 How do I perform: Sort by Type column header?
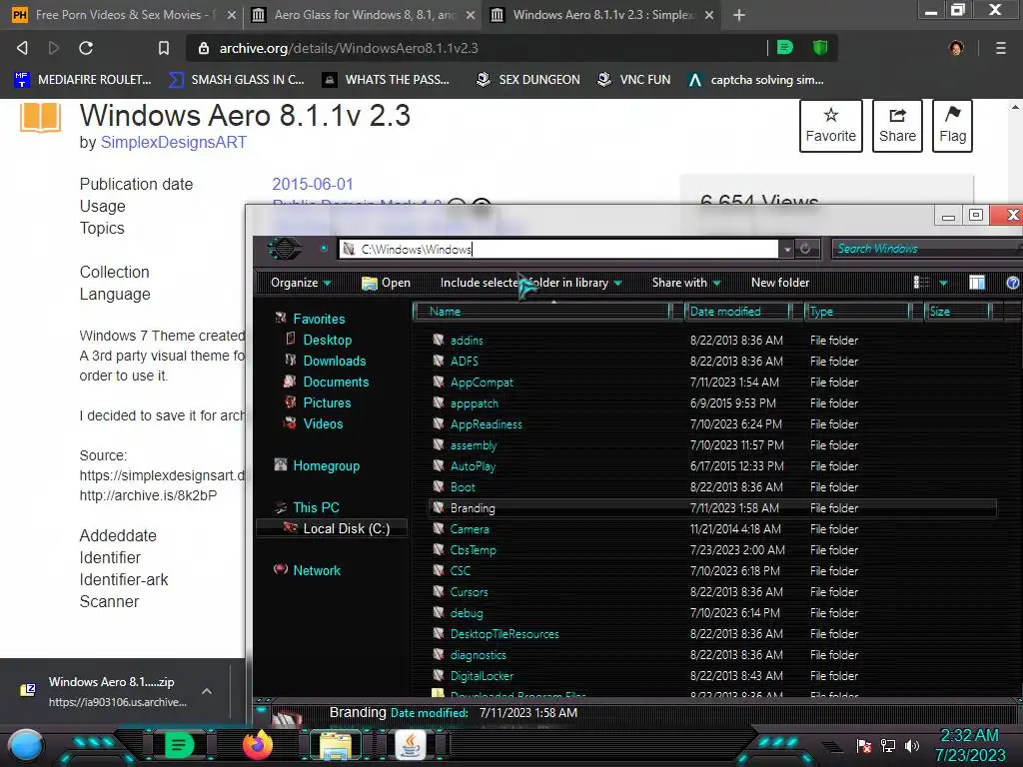click(x=857, y=312)
